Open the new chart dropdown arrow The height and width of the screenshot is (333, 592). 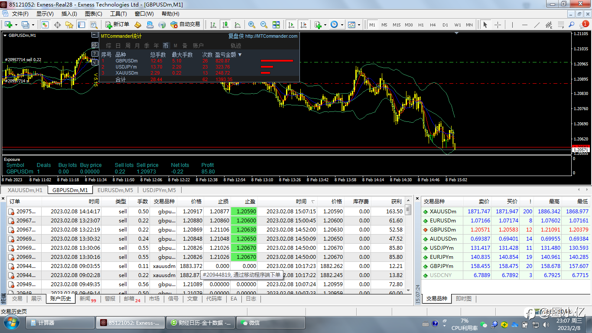point(16,25)
